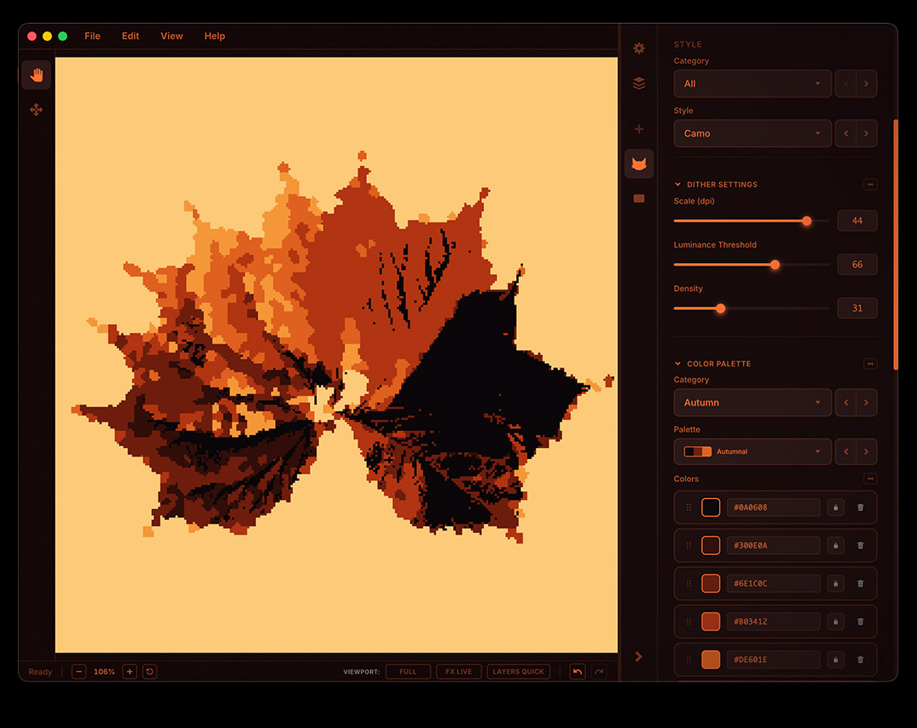Toggle lock on color #300E0A
This screenshot has height=728, width=917.
835,545
